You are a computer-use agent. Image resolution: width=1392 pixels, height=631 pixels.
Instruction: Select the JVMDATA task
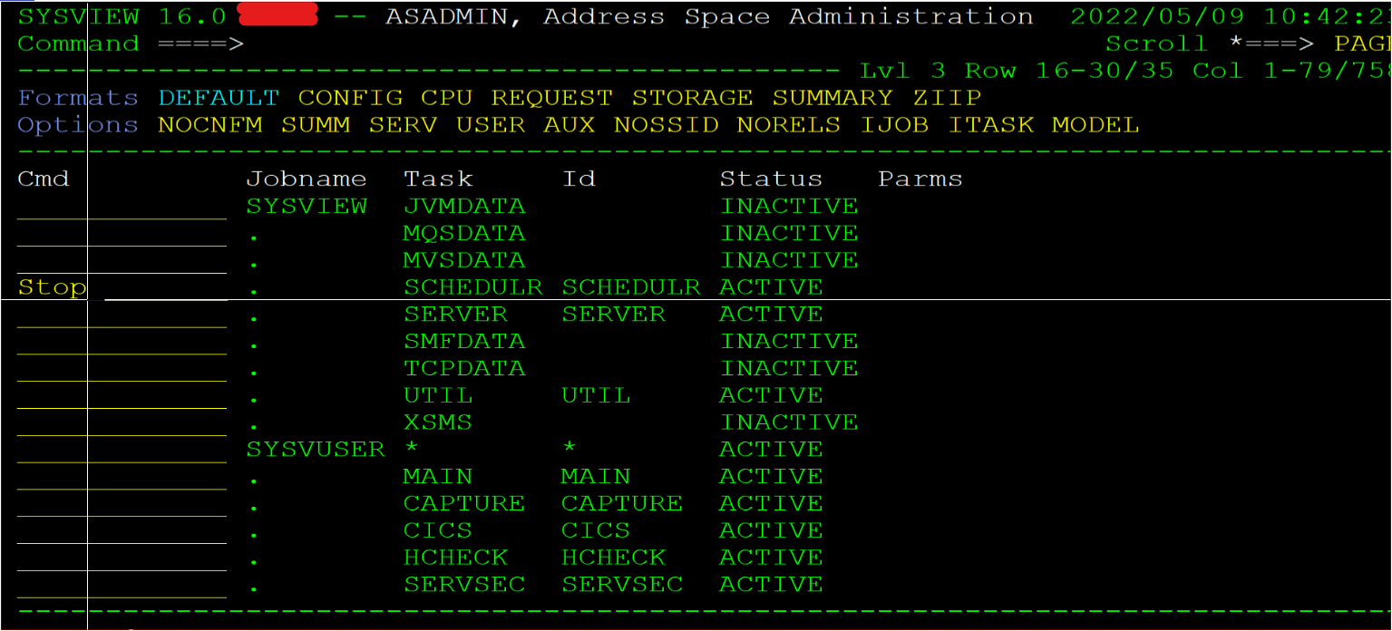point(464,206)
